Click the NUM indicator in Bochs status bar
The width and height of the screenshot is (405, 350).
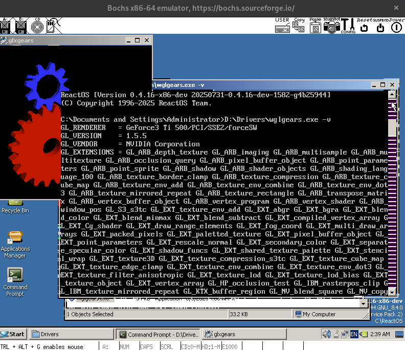(124, 346)
